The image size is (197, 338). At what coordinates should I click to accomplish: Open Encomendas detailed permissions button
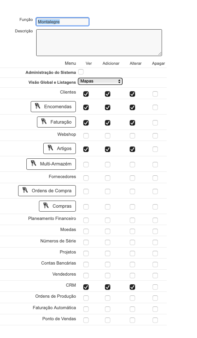[53, 107]
